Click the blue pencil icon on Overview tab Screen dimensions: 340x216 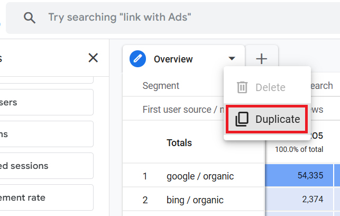point(138,59)
